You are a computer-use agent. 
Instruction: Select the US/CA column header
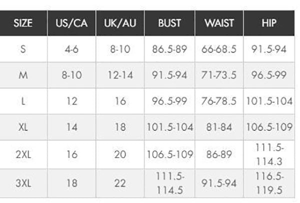point(71,23)
